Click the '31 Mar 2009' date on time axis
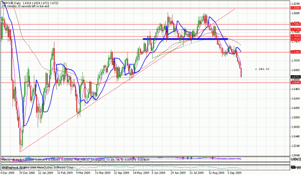This screenshot has width=301, height=175. (x=103, y=173)
